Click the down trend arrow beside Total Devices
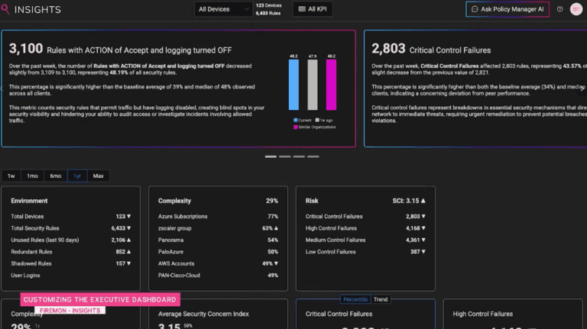587x329 pixels. point(130,217)
